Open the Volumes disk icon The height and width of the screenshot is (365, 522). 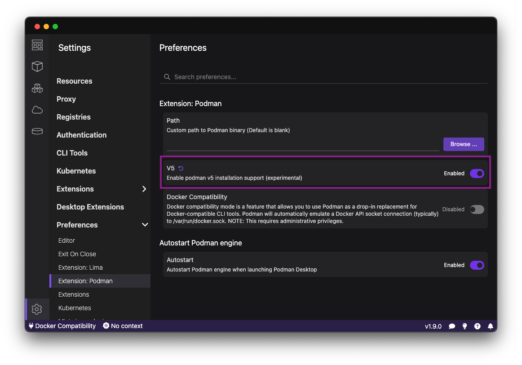[x=37, y=131]
